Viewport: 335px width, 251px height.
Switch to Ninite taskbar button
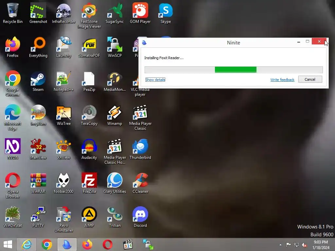coord(67,244)
